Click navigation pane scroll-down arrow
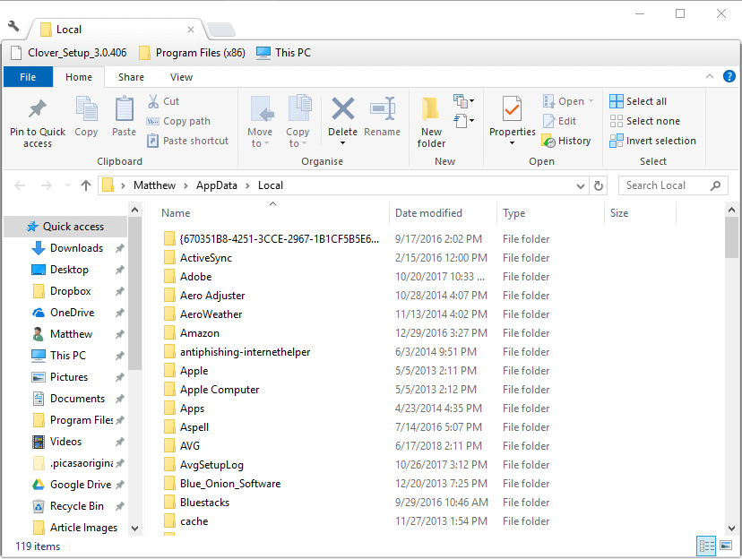Viewport: 742px width, 559px height. [134, 529]
